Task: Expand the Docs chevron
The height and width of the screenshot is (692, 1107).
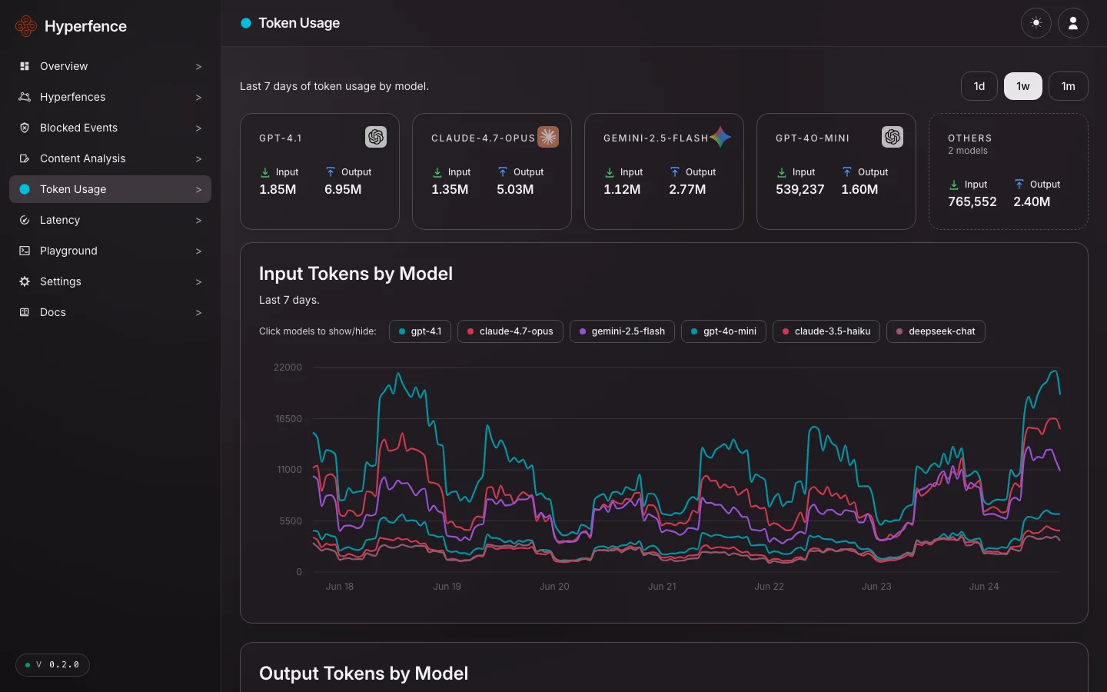Action: click(198, 313)
